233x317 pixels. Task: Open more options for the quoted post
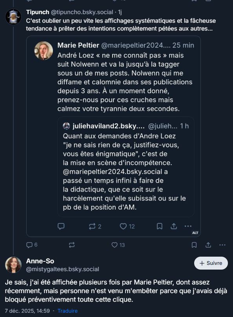[187, 225]
